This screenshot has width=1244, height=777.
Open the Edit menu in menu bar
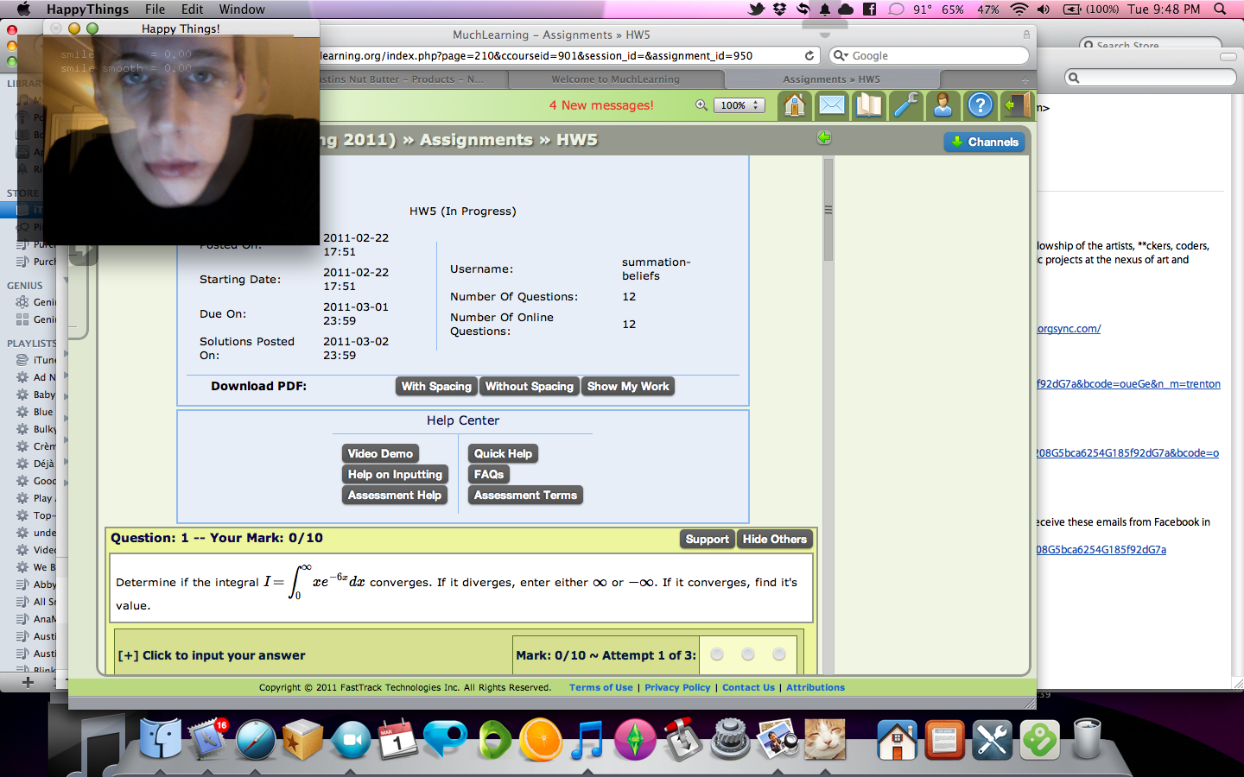(x=192, y=9)
